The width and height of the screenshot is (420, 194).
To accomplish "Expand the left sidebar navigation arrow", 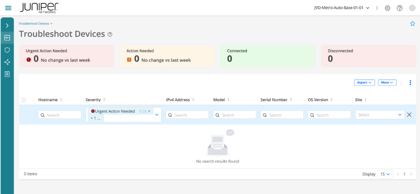I will coord(7,26).
